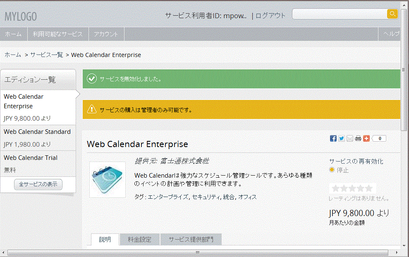
Task: Share the service on Twitter
Action: click(x=342, y=138)
